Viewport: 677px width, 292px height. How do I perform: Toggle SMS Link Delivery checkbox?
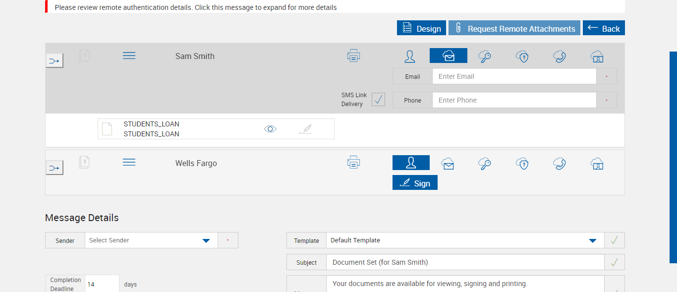click(378, 100)
